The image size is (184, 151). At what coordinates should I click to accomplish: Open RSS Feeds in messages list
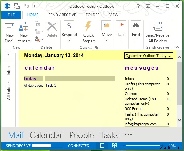point(147,109)
